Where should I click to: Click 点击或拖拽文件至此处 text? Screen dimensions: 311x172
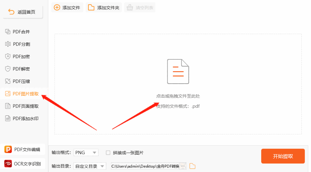click(178, 96)
